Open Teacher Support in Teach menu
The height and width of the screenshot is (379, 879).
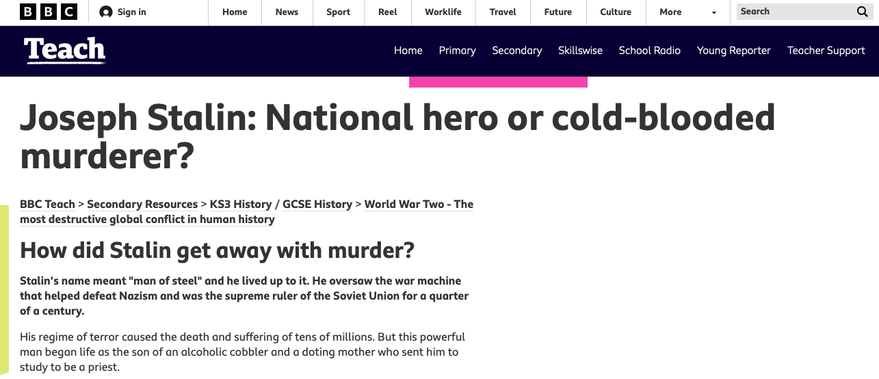pos(826,51)
